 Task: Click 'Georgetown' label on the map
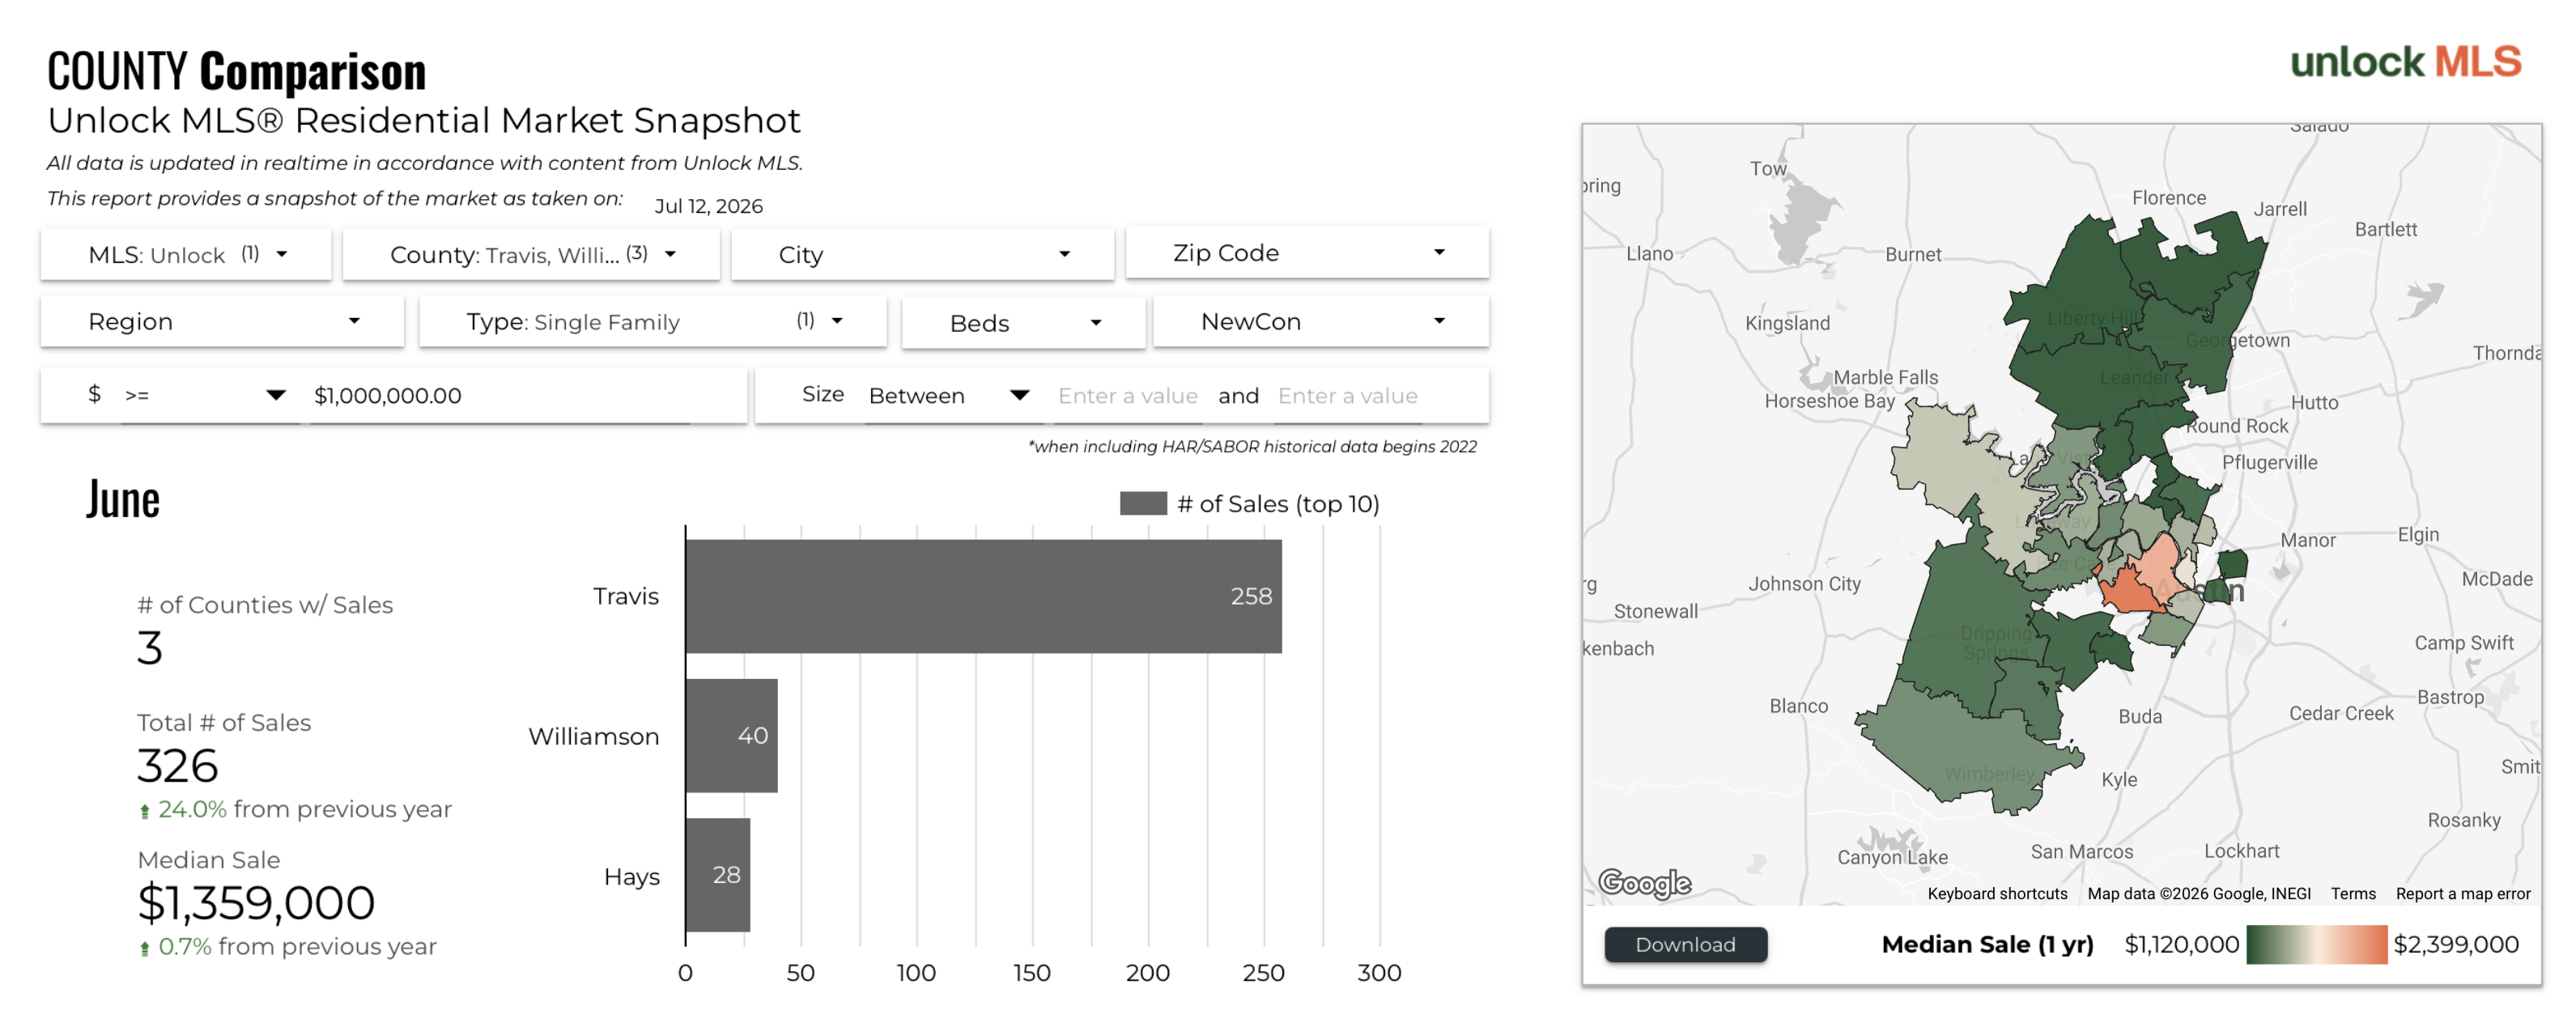pyautogui.click(x=2237, y=340)
